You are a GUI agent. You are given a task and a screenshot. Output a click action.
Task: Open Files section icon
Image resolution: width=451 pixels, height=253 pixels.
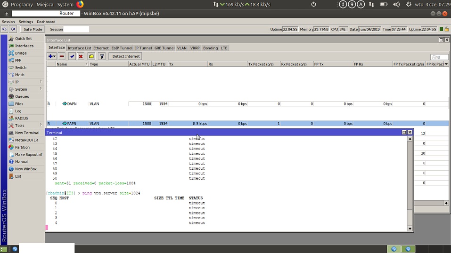(x=11, y=103)
